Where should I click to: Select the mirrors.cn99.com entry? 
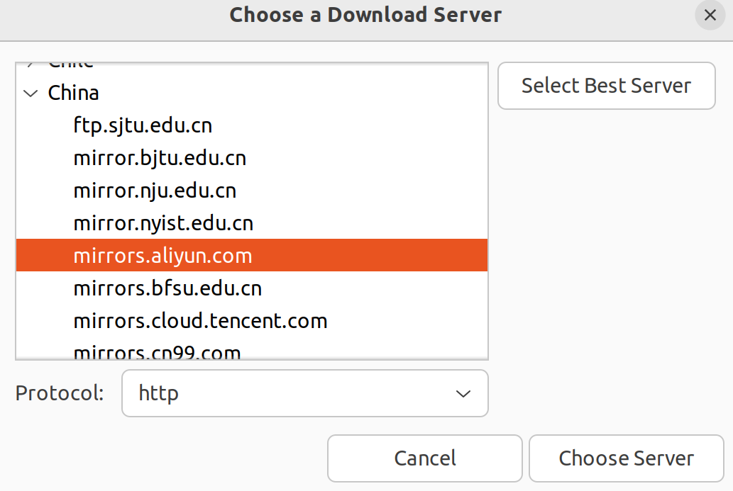click(x=157, y=351)
